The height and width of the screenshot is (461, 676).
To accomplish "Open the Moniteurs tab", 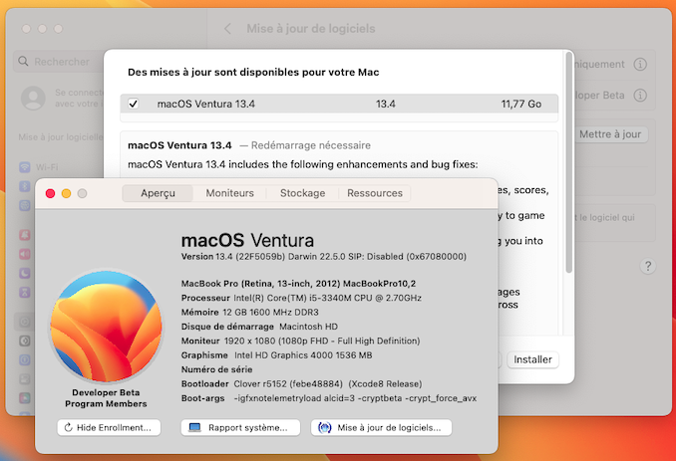I will [229, 193].
